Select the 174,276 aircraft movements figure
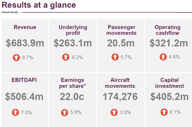192x127 pixels. [120, 97]
